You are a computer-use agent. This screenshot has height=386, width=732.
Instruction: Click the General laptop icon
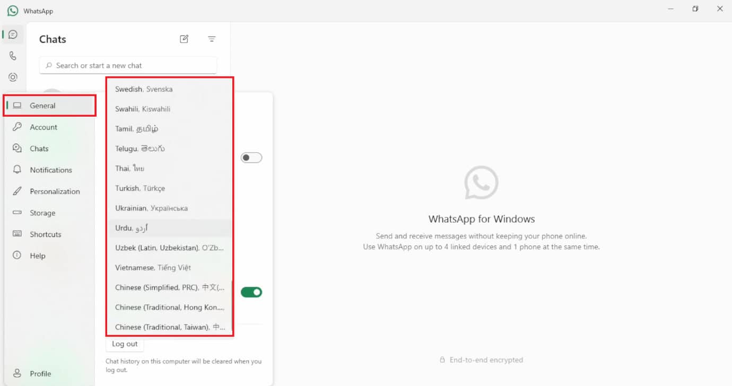point(17,106)
